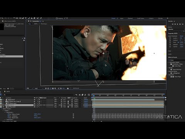Play the preview
Image resolution: width=185 pixels, height=139 pixels.
coord(177,24)
